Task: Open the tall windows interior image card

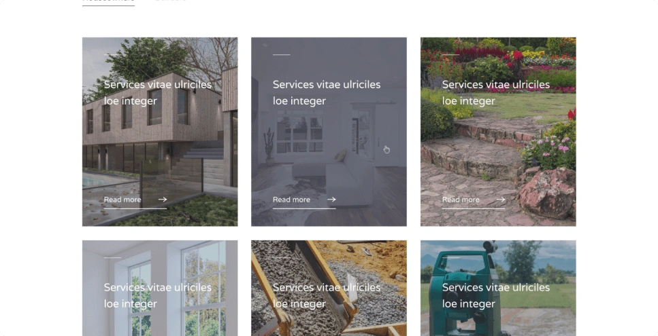Action: pyautogui.click(x=160, y=288)
